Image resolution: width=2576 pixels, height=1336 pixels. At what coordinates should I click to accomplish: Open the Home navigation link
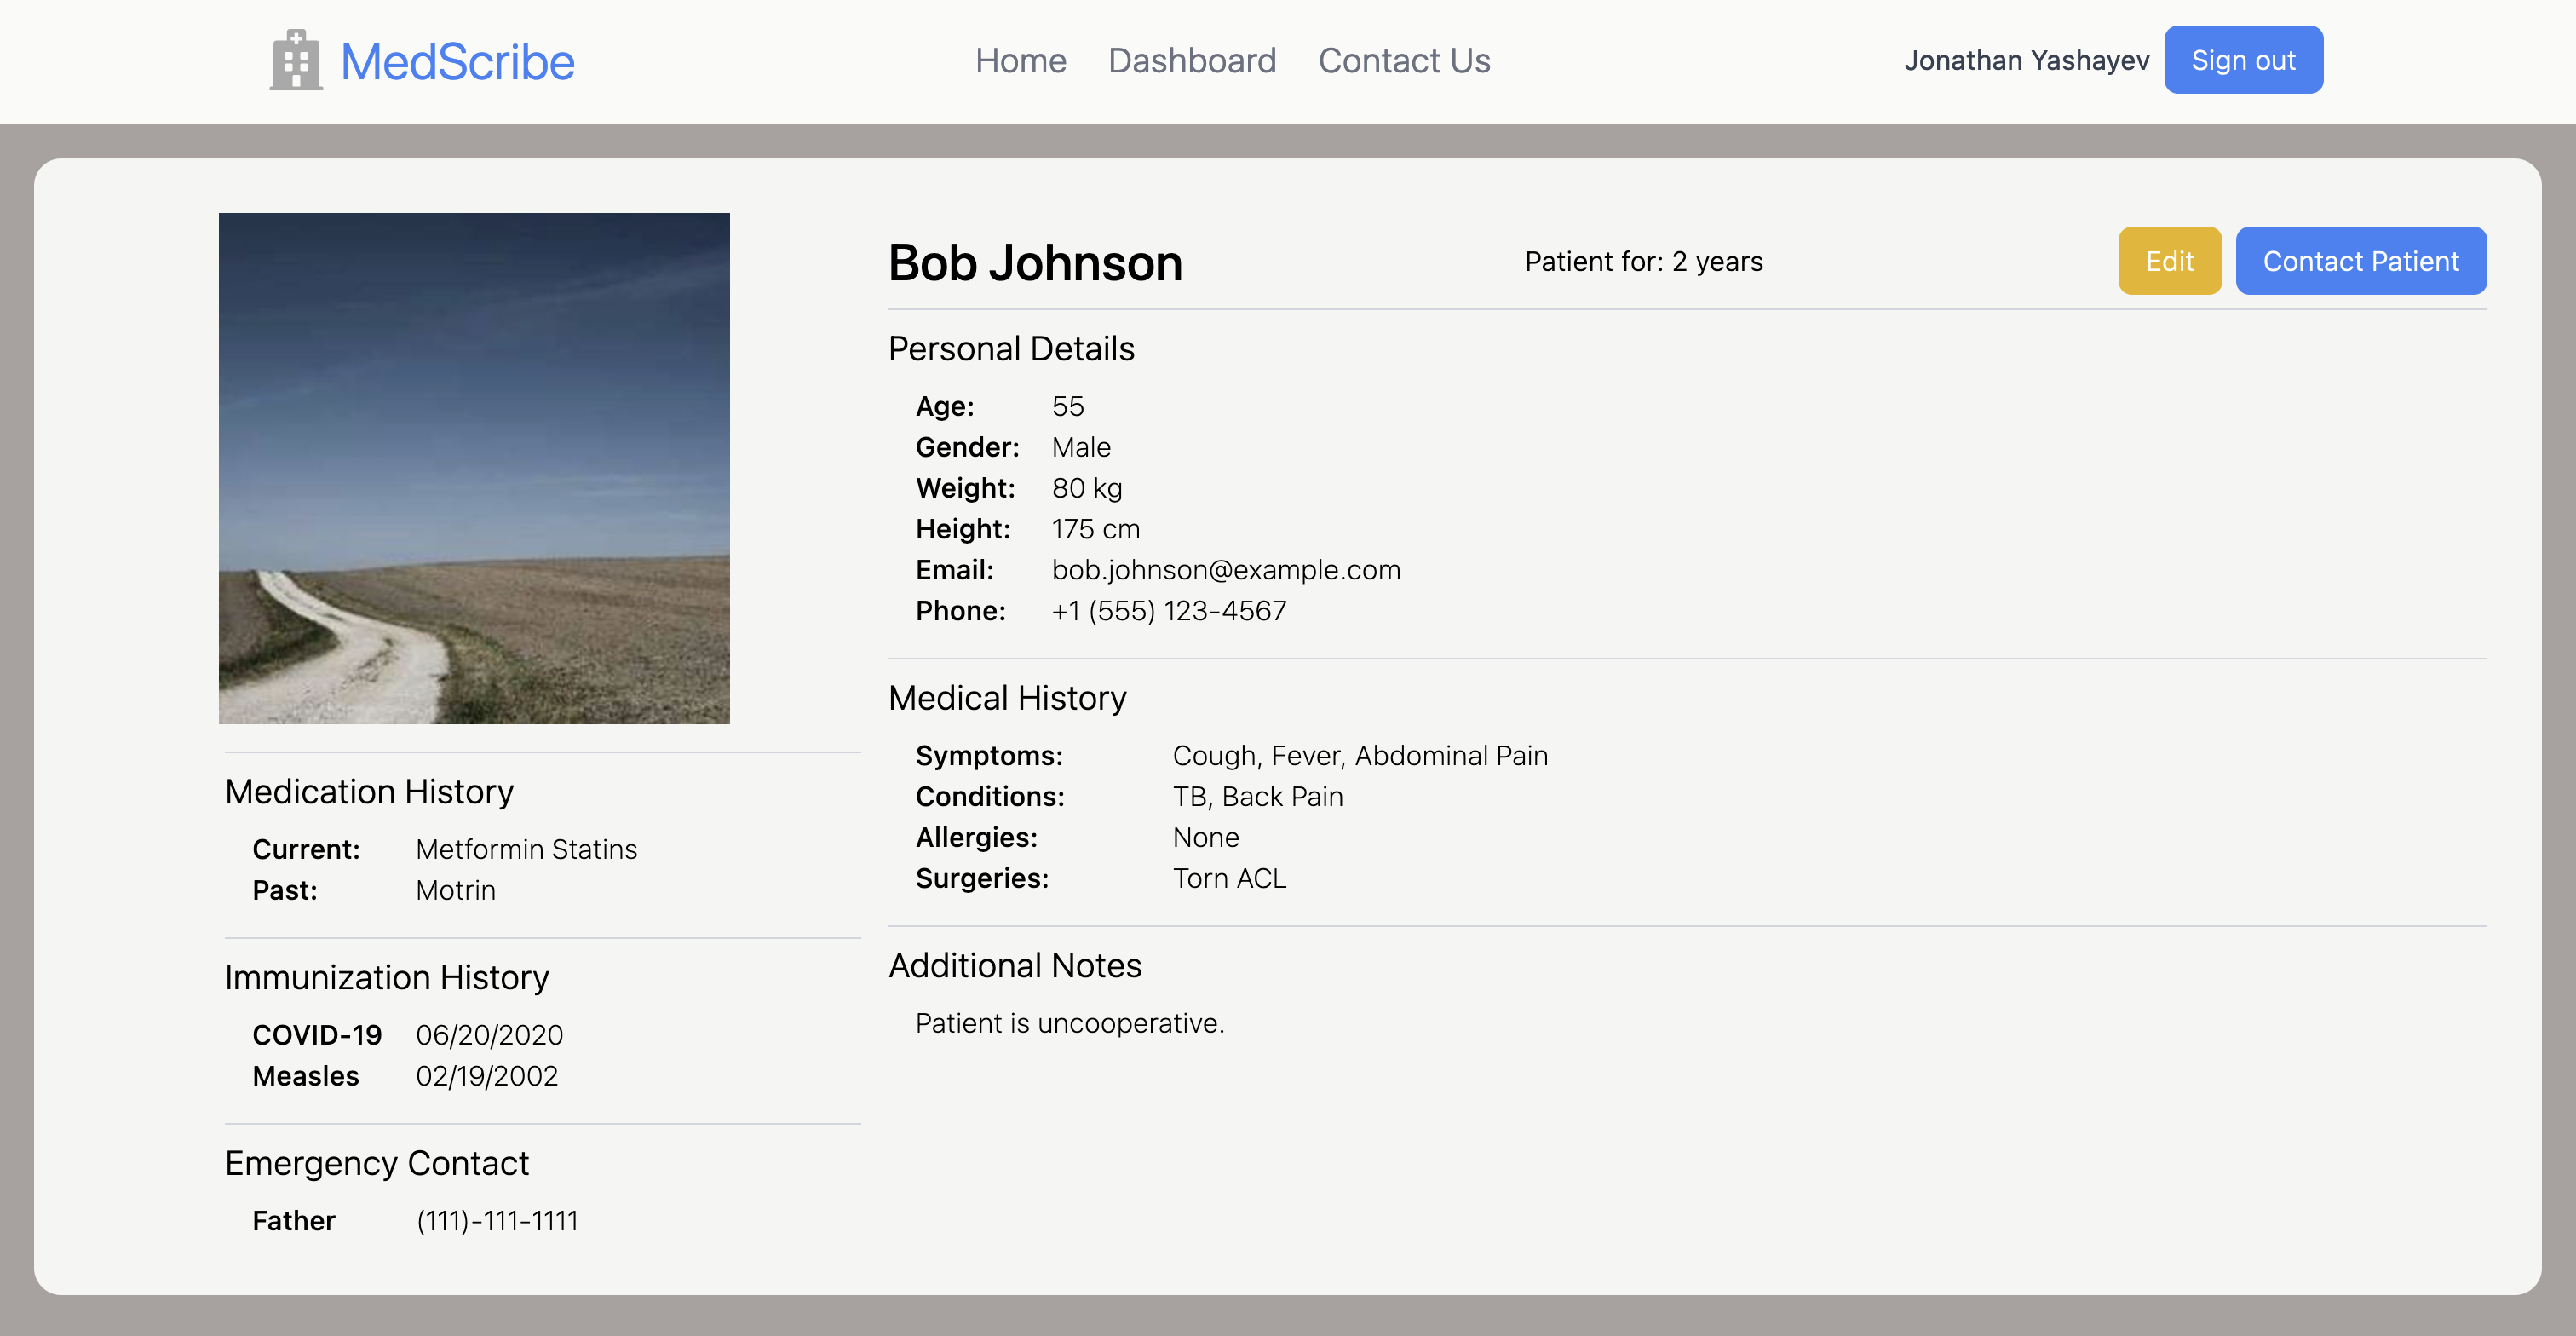[x=1020, y=61]
